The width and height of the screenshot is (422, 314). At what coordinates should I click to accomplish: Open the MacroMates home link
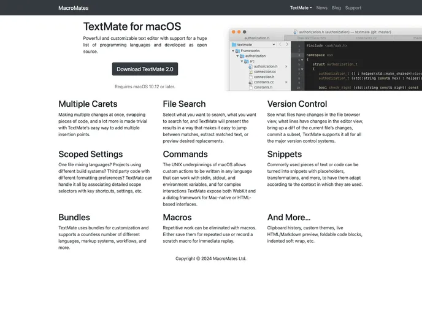[73, 8]
